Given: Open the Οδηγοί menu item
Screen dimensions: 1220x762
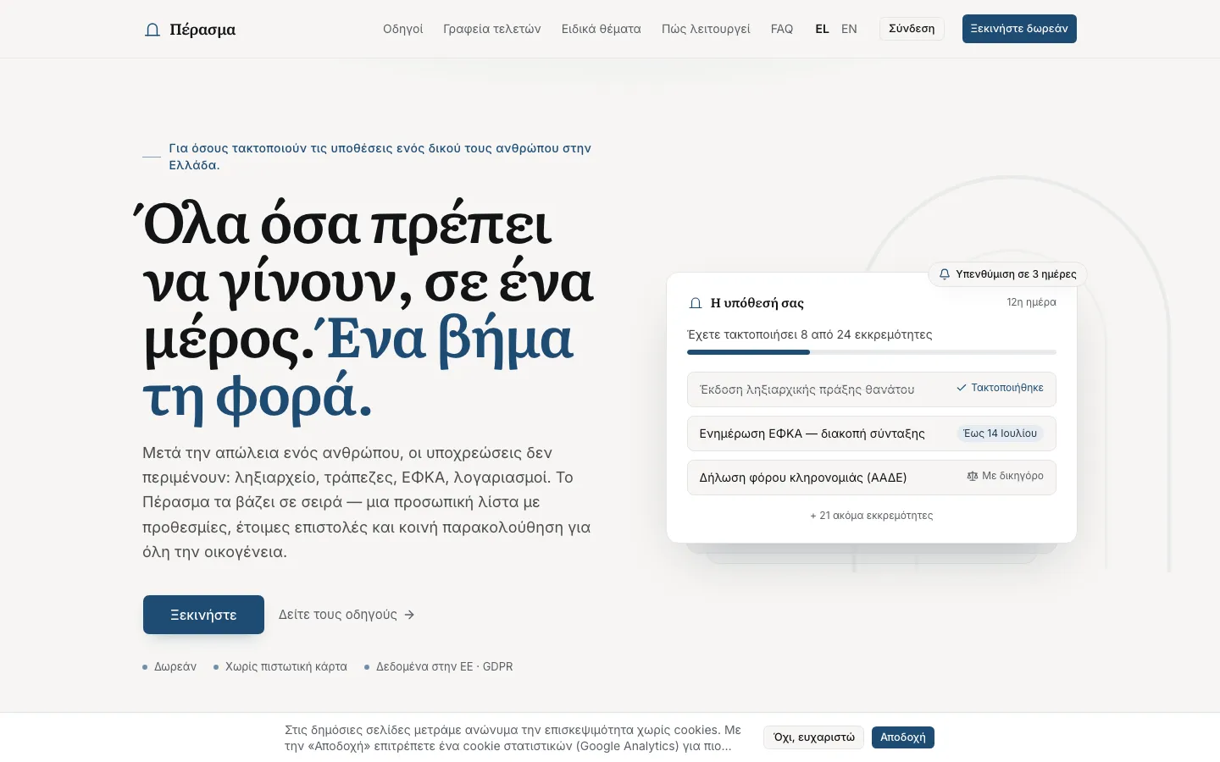Looking at the screenshot, I should point(402,29).
